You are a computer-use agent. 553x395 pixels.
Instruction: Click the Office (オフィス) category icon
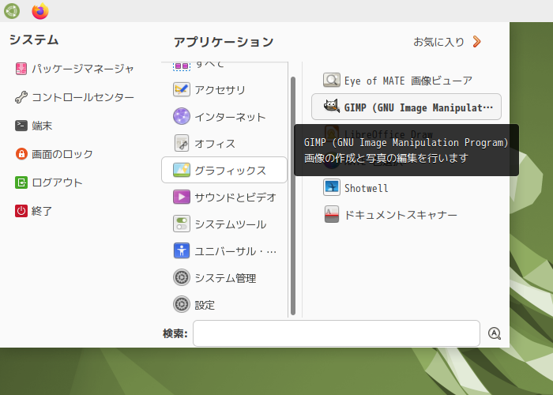click(x=182, y=143)
